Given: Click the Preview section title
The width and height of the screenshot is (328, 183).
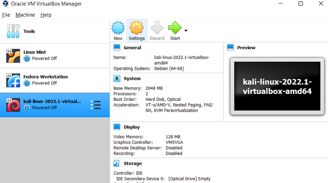Looking at the screenshot, I should click(246, 47).
